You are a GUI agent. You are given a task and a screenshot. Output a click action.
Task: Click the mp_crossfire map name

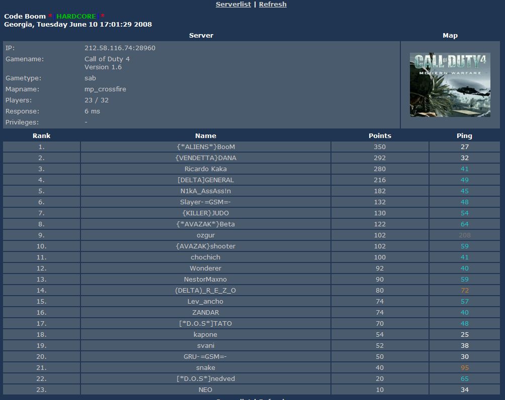(x=105, y=89)
